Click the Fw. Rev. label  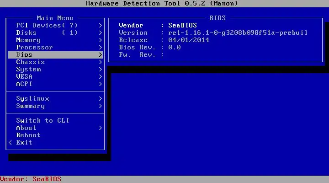click(137, 55)
